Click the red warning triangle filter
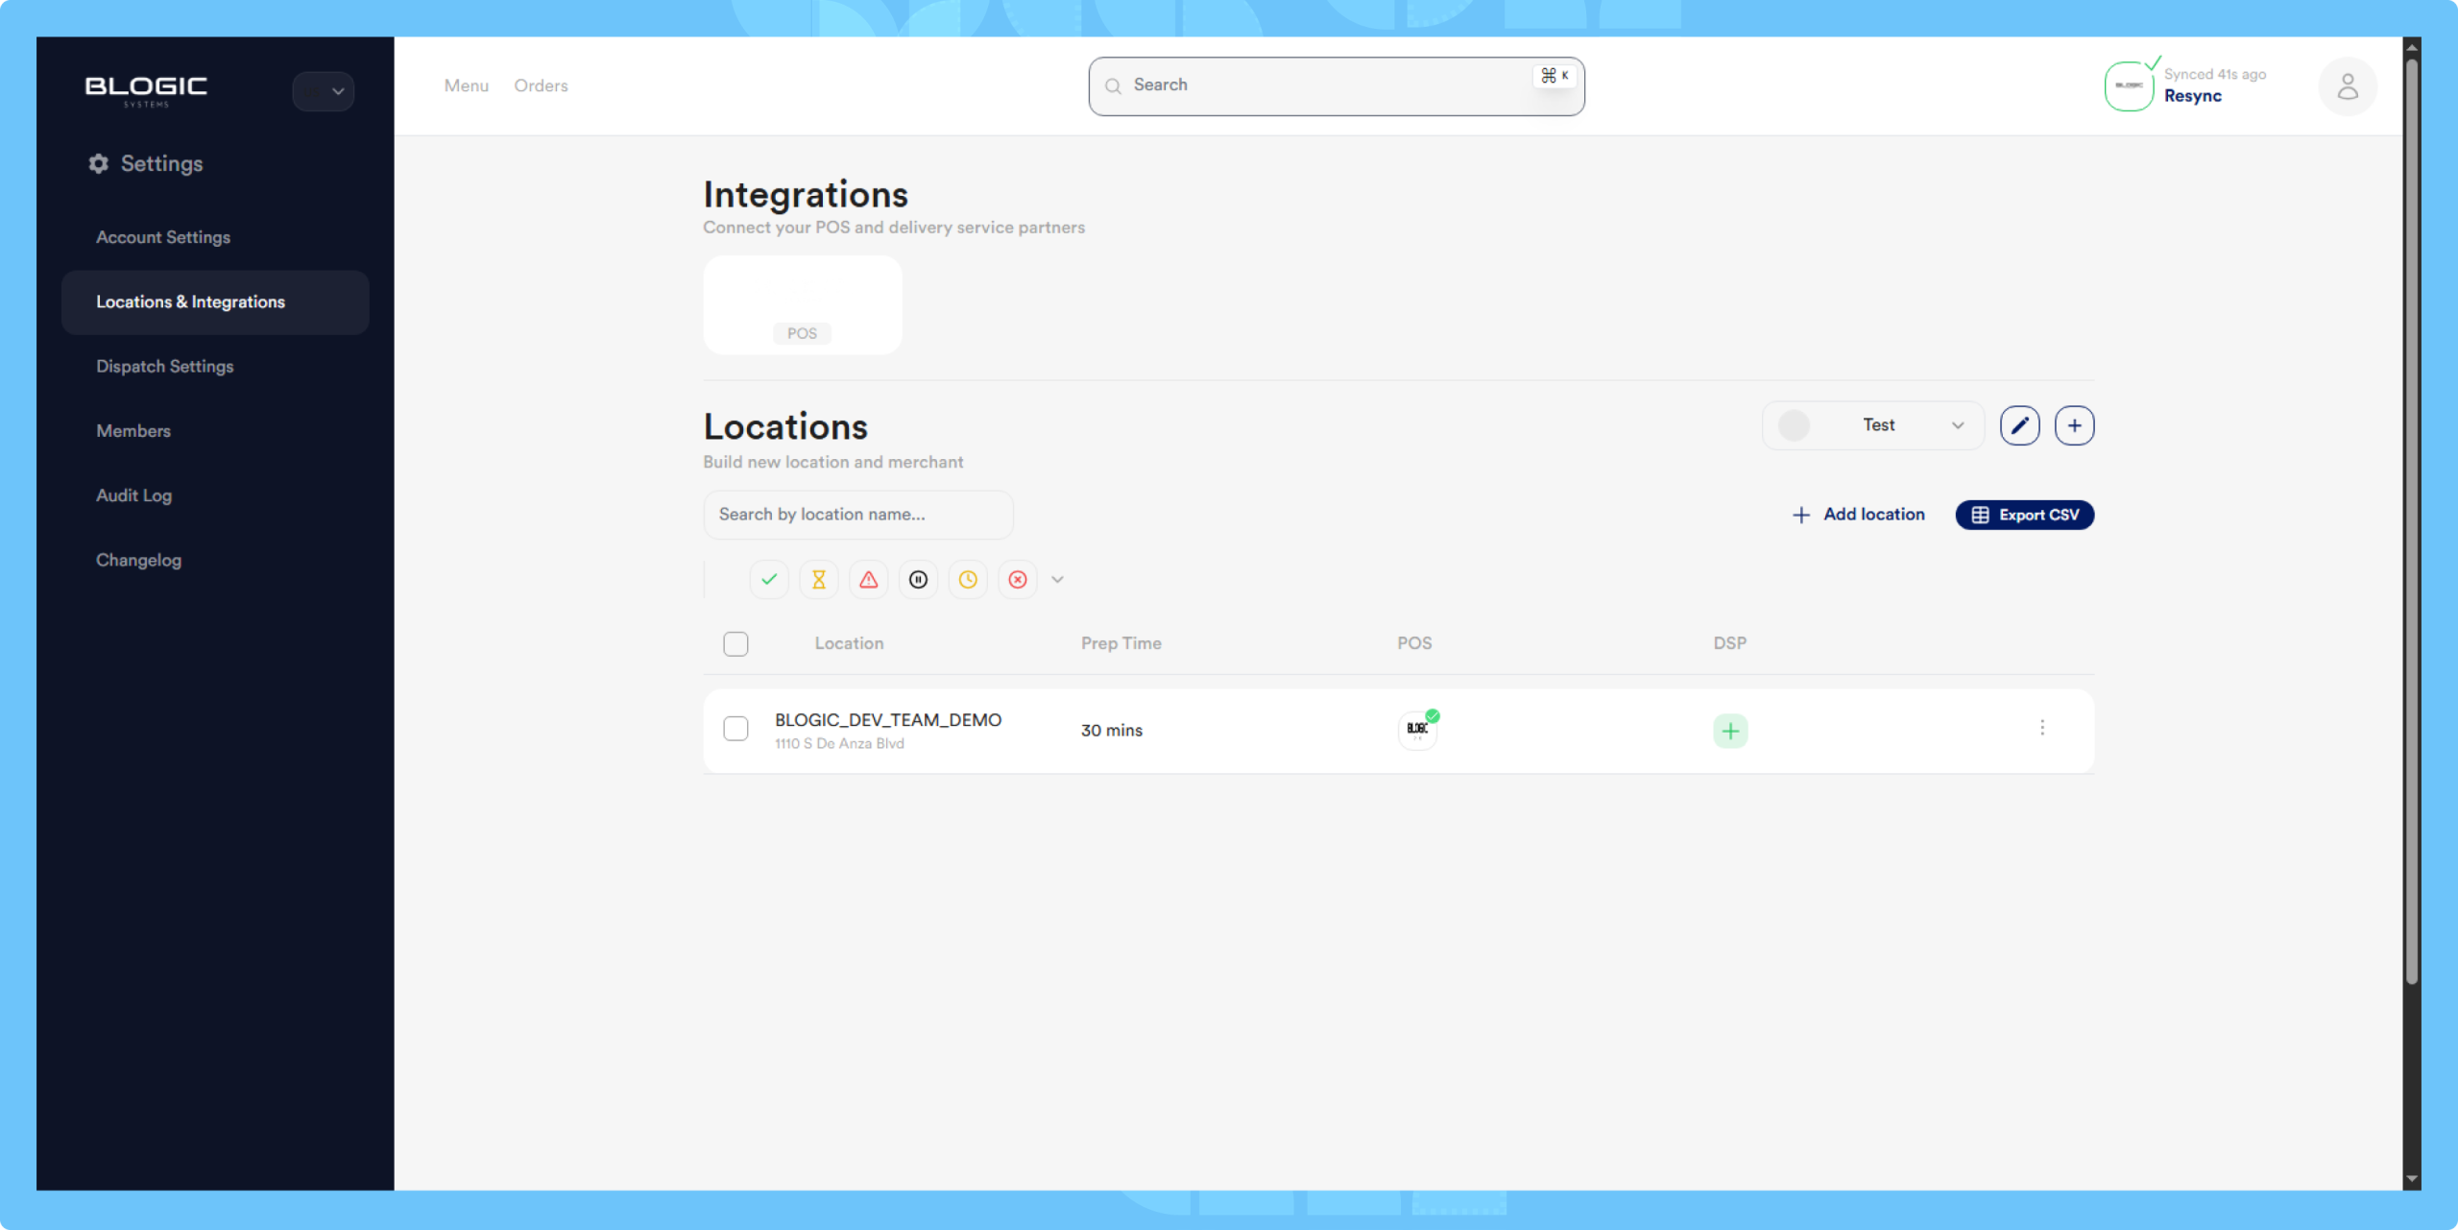The height and width of the screenshot is (1230, 2458). 869,579
